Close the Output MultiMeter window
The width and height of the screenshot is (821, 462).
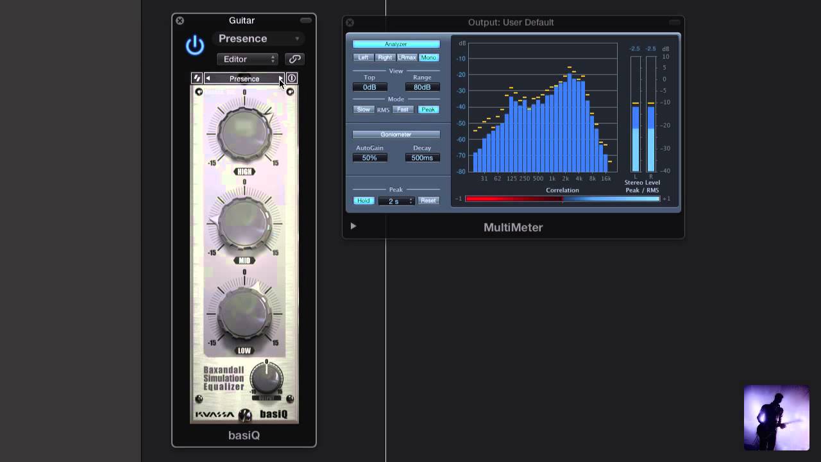point(350,22)
